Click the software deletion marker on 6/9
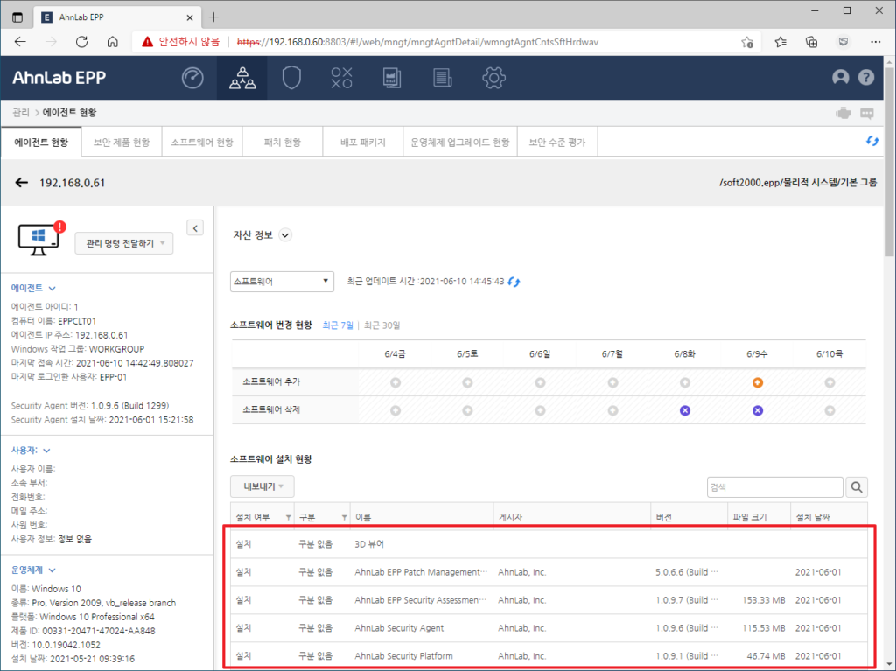Screen dimensions: 896x671 tap(758, 409)
